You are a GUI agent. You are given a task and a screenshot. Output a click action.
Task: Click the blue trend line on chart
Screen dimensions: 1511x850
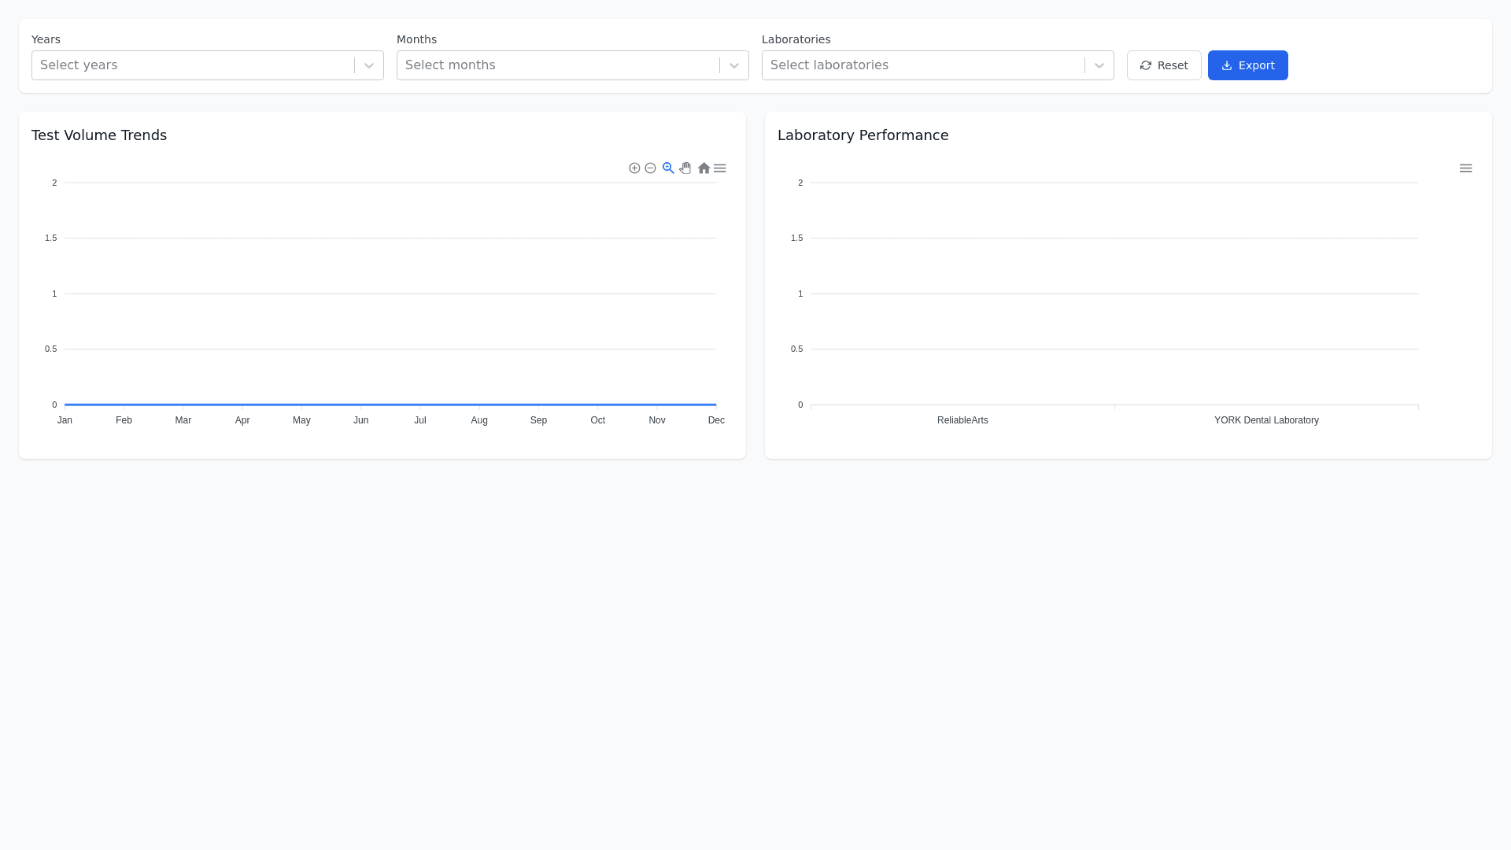click(x=390, y=405)
